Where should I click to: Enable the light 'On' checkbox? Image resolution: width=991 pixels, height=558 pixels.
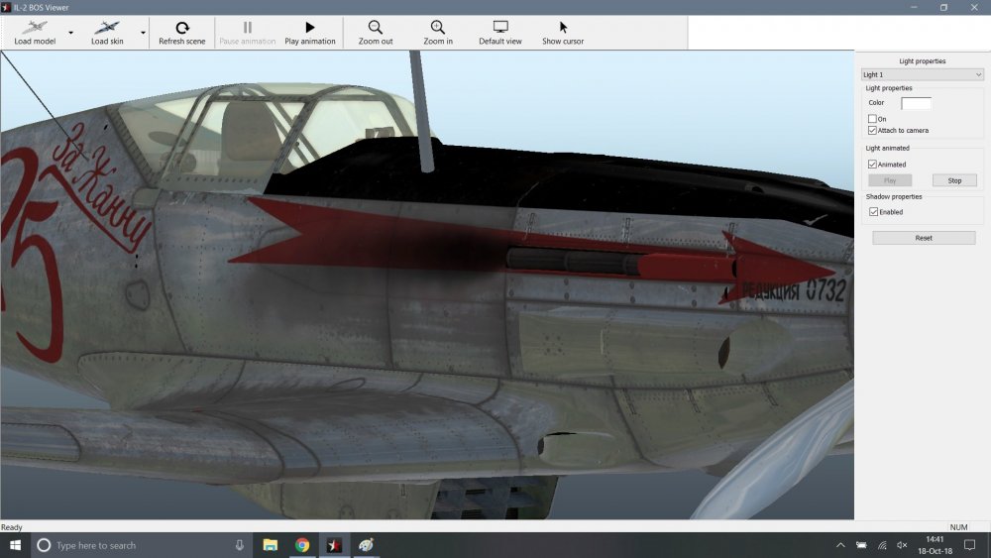pos(872,119)
